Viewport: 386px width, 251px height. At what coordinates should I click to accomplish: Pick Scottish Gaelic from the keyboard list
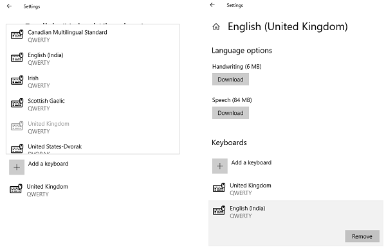tap(93, 105)
